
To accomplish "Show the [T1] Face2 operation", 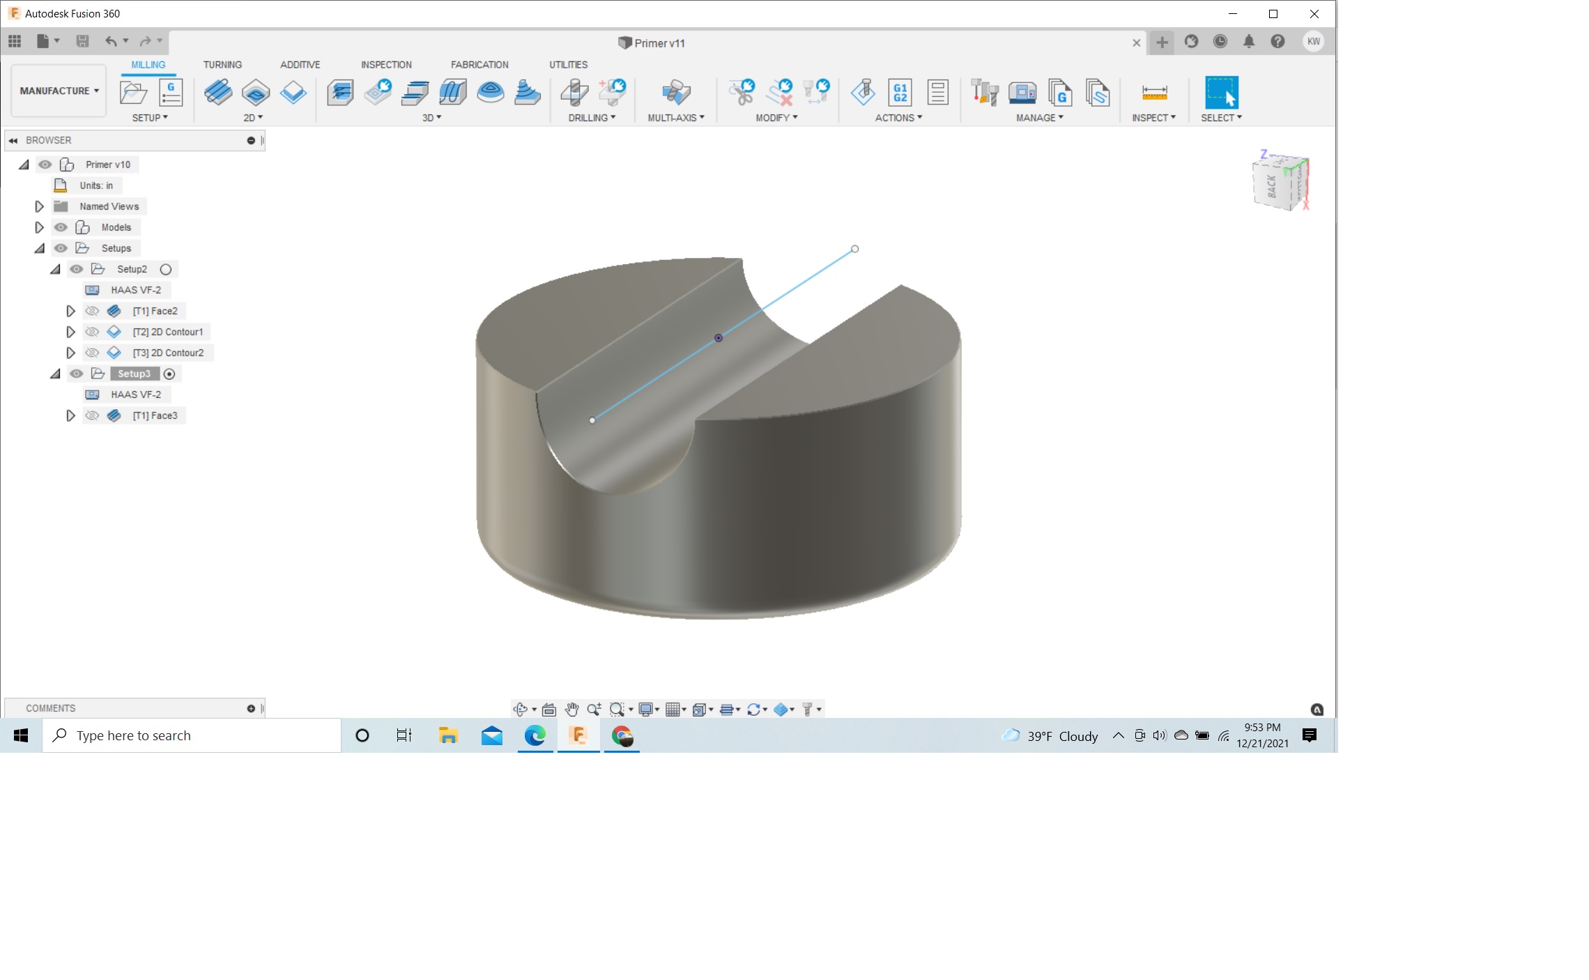I will tap(92, 311).
